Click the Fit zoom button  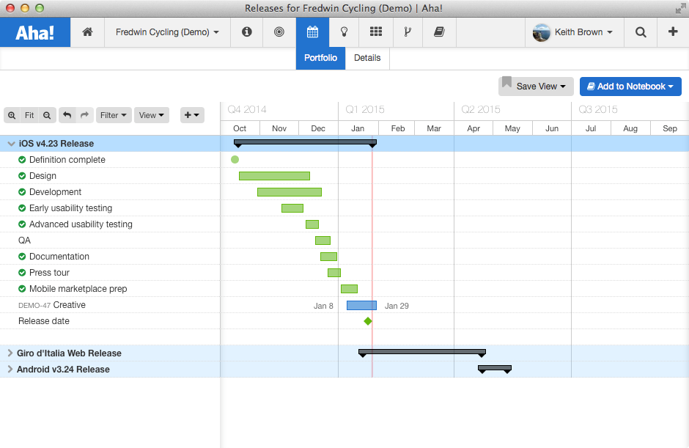29,115
